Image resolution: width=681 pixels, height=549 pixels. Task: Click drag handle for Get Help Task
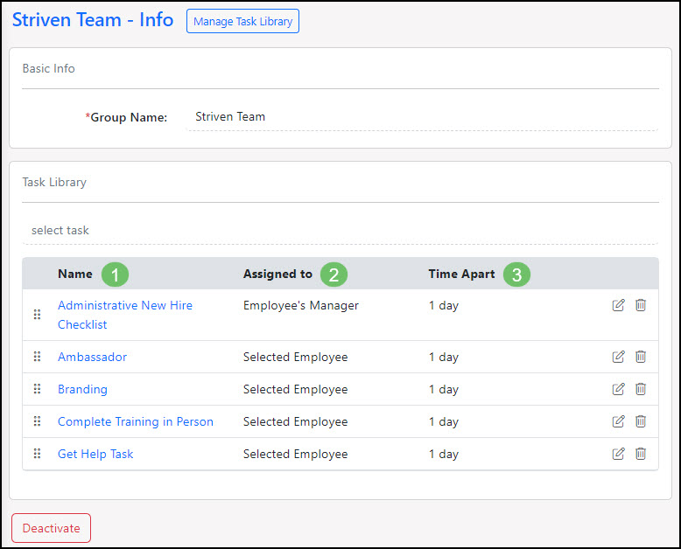pos(38,454)
